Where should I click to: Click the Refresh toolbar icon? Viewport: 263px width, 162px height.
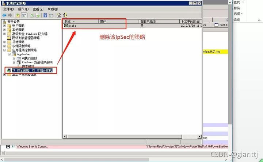(x=32, y=15)
